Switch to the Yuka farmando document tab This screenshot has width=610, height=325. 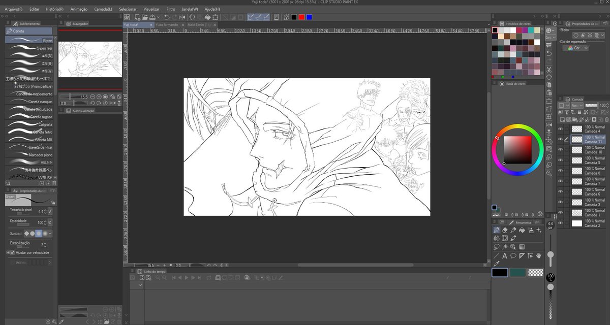167,24
